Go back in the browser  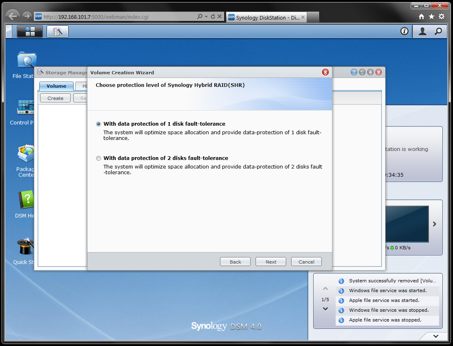point(12,16)
